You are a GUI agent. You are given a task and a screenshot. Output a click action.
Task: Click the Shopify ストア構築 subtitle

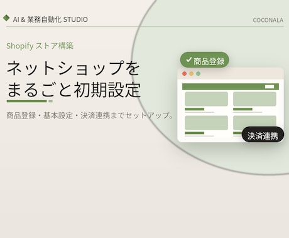click(40, 46)
